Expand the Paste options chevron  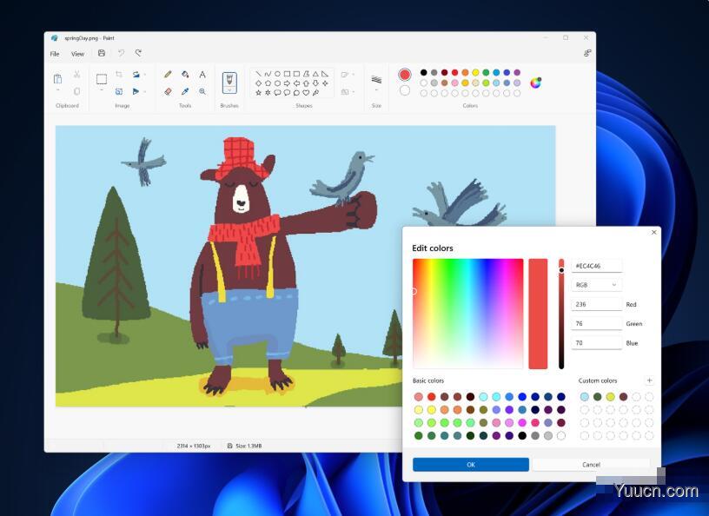[x=58, y=91]
